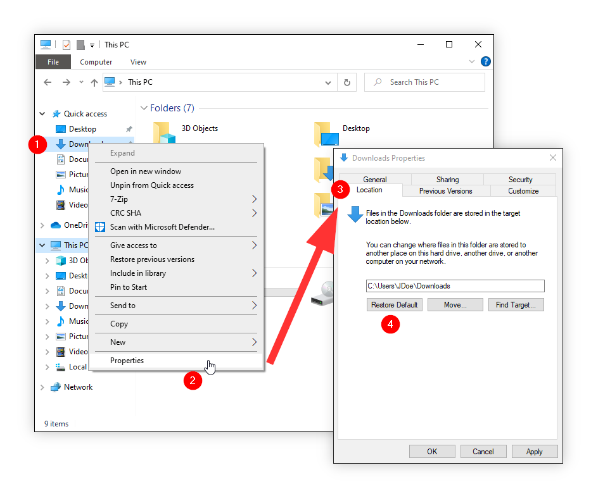Click the Find Target... button
Image resolution: width=591 pixels, height=496 pixels.
pyautogui.click(x=516, y=305)
